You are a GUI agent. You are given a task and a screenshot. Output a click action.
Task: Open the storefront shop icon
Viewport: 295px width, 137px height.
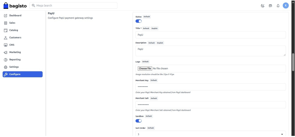tap(270, 6)
